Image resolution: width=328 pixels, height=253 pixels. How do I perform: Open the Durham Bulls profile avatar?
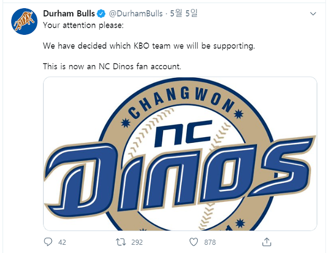click(x=25, y=22)
